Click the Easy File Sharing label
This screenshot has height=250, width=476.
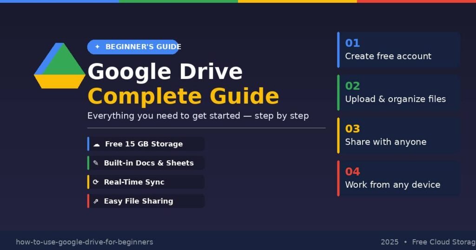[x=139, y=201]
